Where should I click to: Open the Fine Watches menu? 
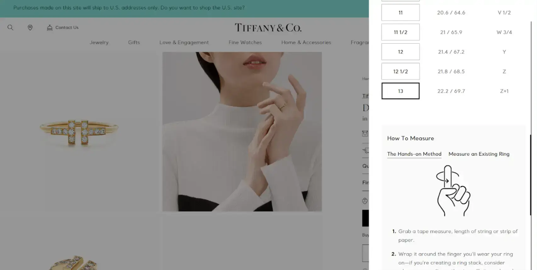click(245, 42)
